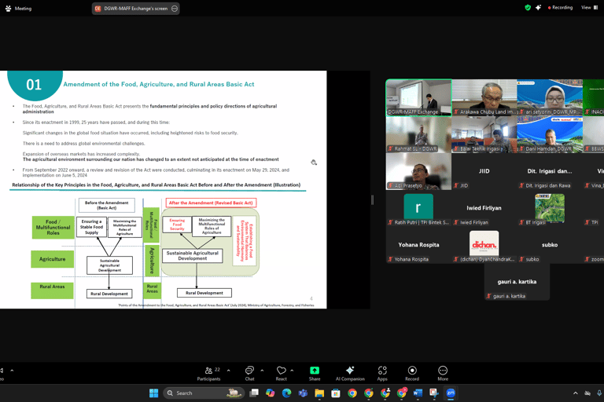
Task: Click the AI Companion sparkle icon in the top bar
Action: pyautogui.click(x=538, y=7)
